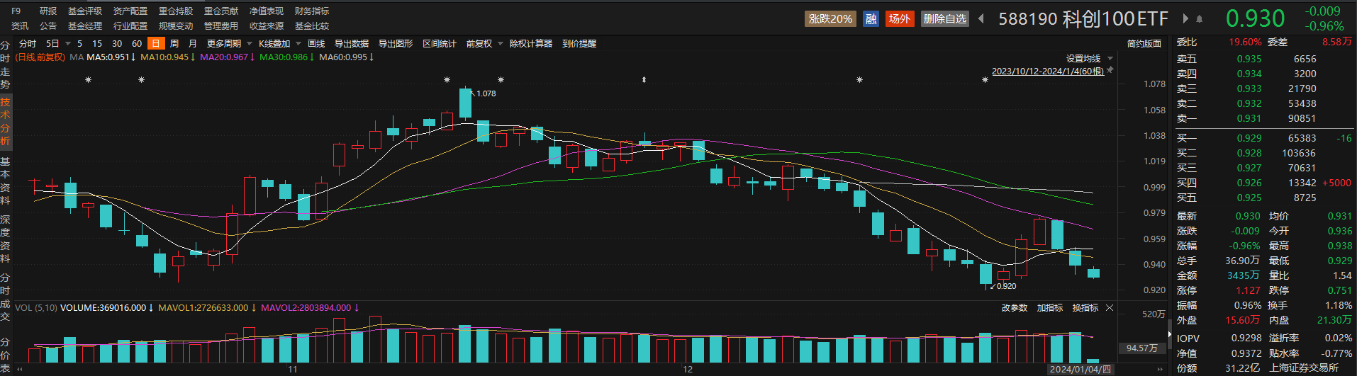The width and height of the screenshot is (1357, 376).
Task: Click the 2023/10/12-2024/1/4 date range link
Action: tap(1047, 71)
